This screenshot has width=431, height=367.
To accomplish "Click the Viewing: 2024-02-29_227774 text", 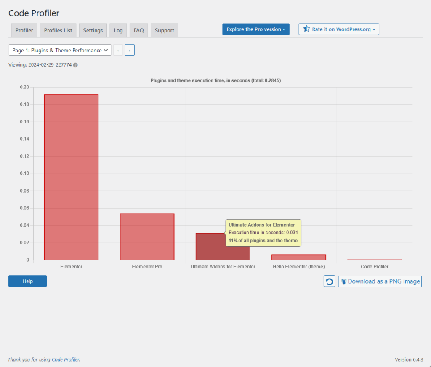I will point(40,65).
